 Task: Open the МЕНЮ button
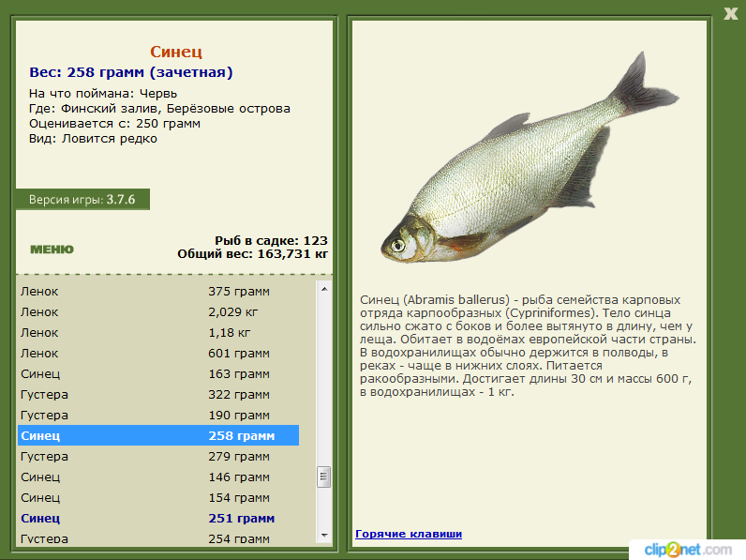point(52,250)
